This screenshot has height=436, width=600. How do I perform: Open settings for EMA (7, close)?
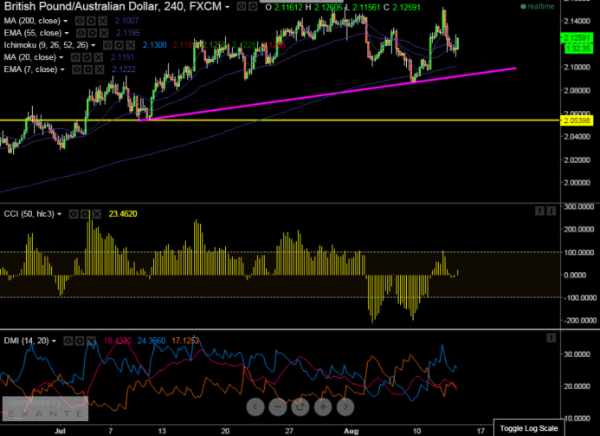click(x=88, y=69)
